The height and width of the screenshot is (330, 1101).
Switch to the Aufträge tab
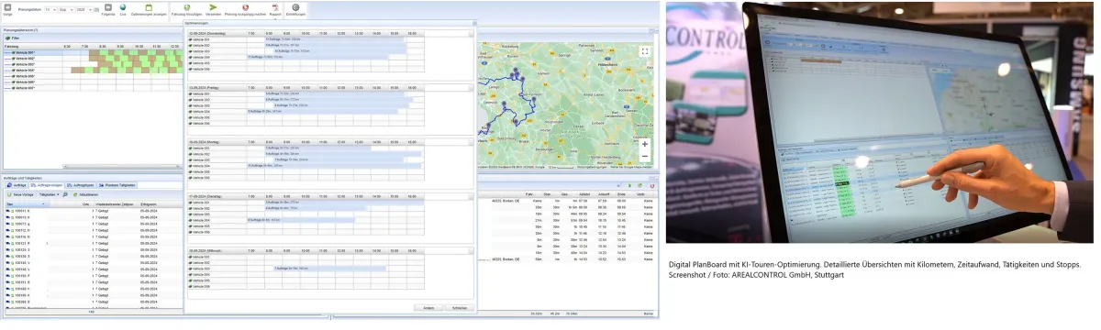tap(17, 185)
